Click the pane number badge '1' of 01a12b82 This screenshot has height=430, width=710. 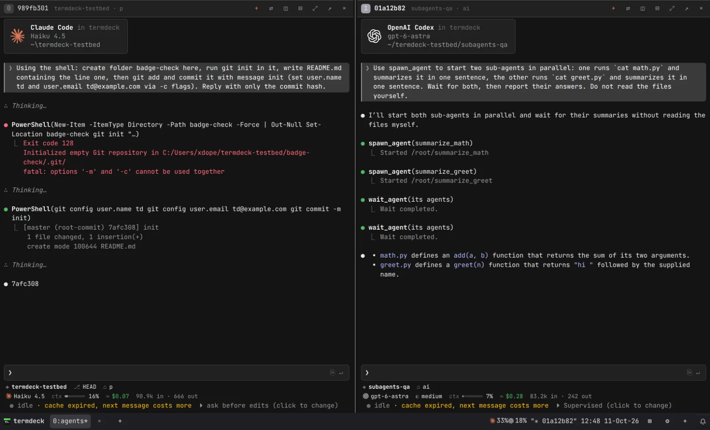366,8
